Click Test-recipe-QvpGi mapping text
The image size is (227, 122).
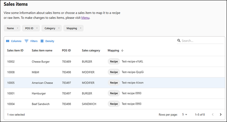pyautogui.click(x=133, y=72)
